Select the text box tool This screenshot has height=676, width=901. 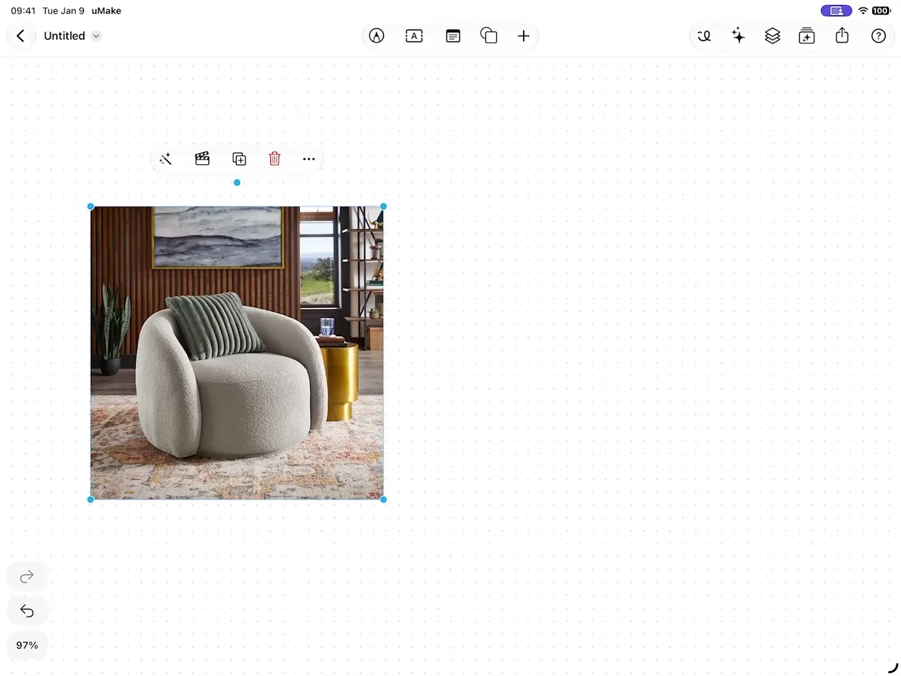coord(414,36)
